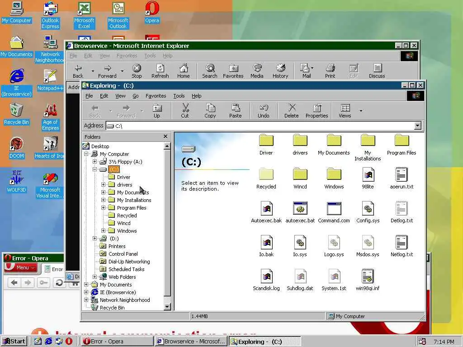Screen dimensions: 463x347
Task: Refresh the page in the Internet Explorer window
Action: 160,71
